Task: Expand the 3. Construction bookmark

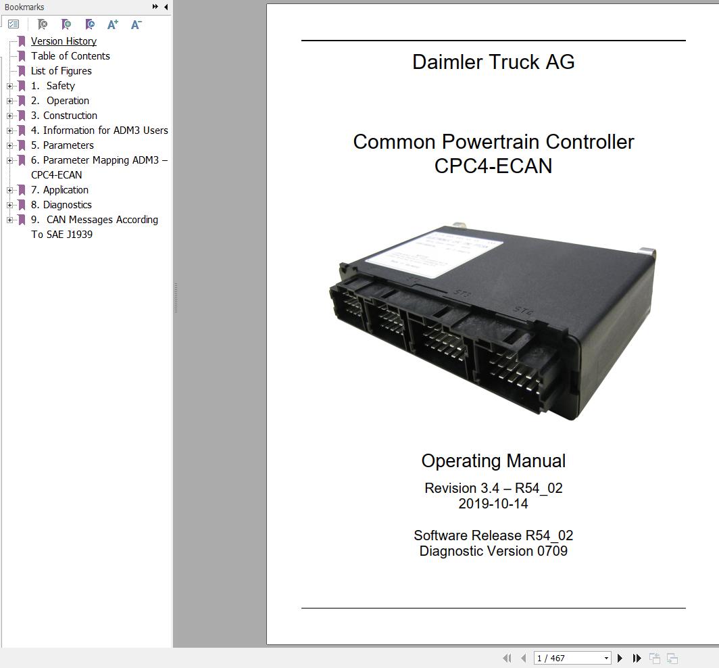Action: (9, 116)
